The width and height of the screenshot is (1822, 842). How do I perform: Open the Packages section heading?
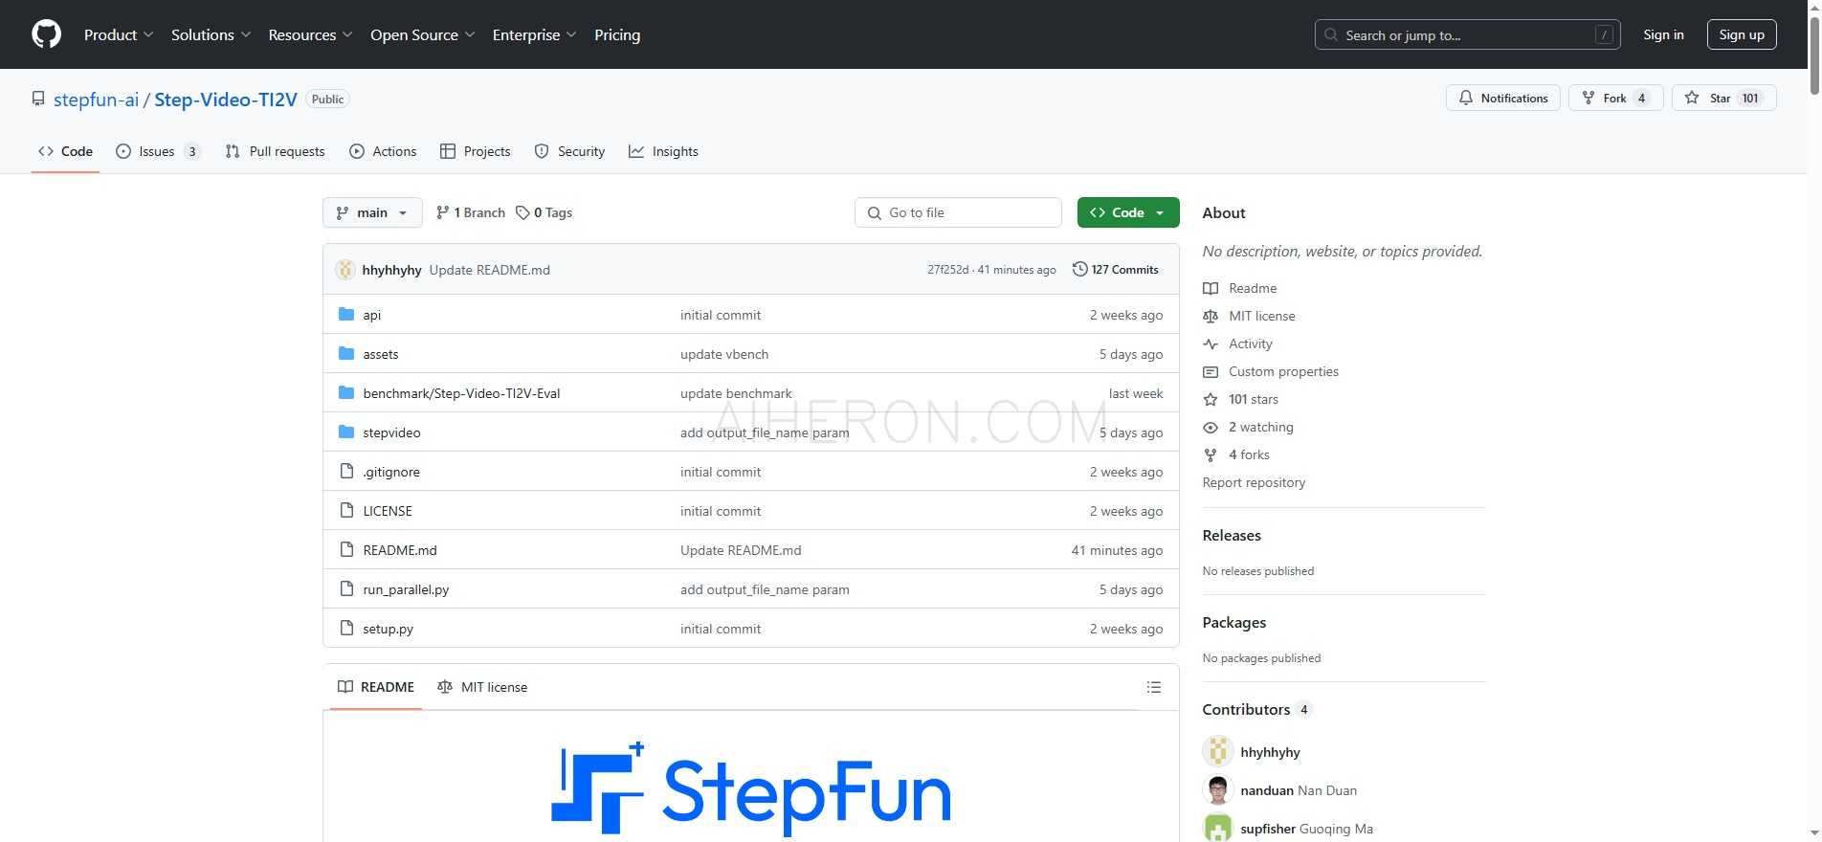[1234, 622]
